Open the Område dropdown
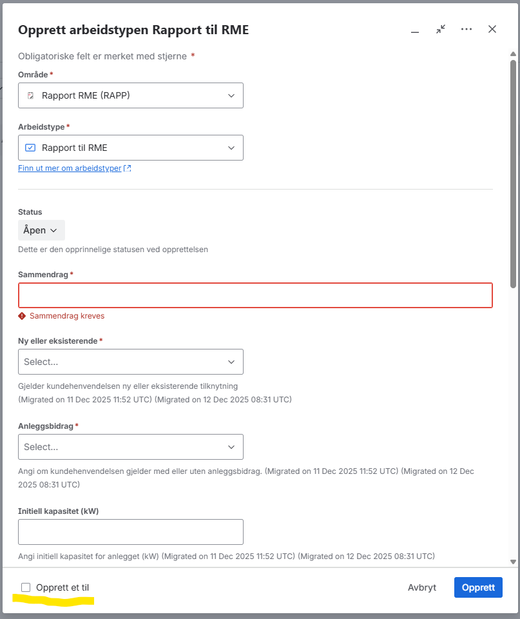520x619 pixels. (131, 95)
